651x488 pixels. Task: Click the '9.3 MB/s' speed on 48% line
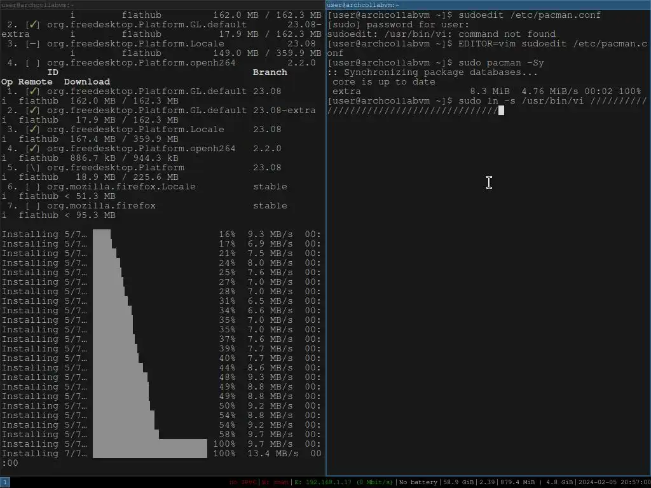(x=270, y=377)
